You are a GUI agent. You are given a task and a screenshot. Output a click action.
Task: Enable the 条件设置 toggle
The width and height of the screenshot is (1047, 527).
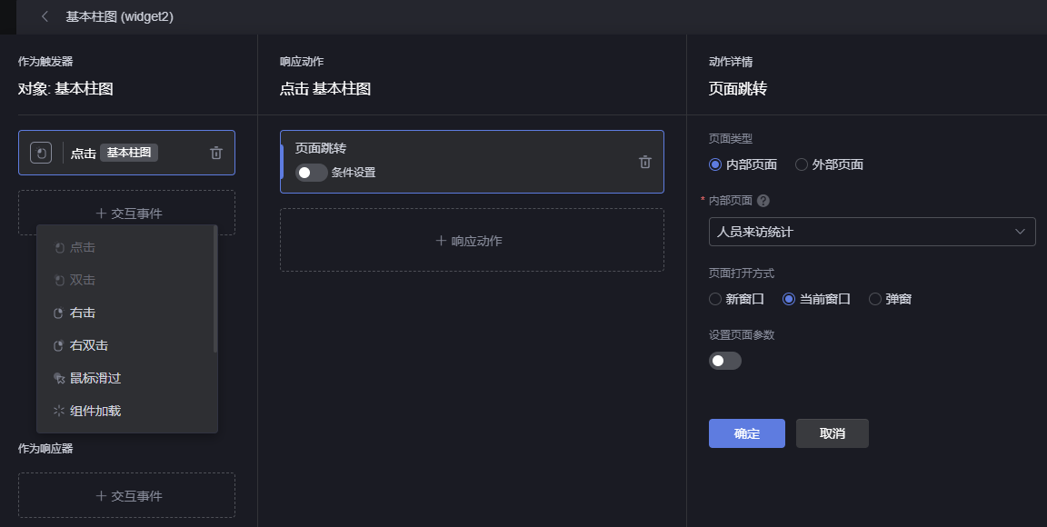tap(311, 173)
